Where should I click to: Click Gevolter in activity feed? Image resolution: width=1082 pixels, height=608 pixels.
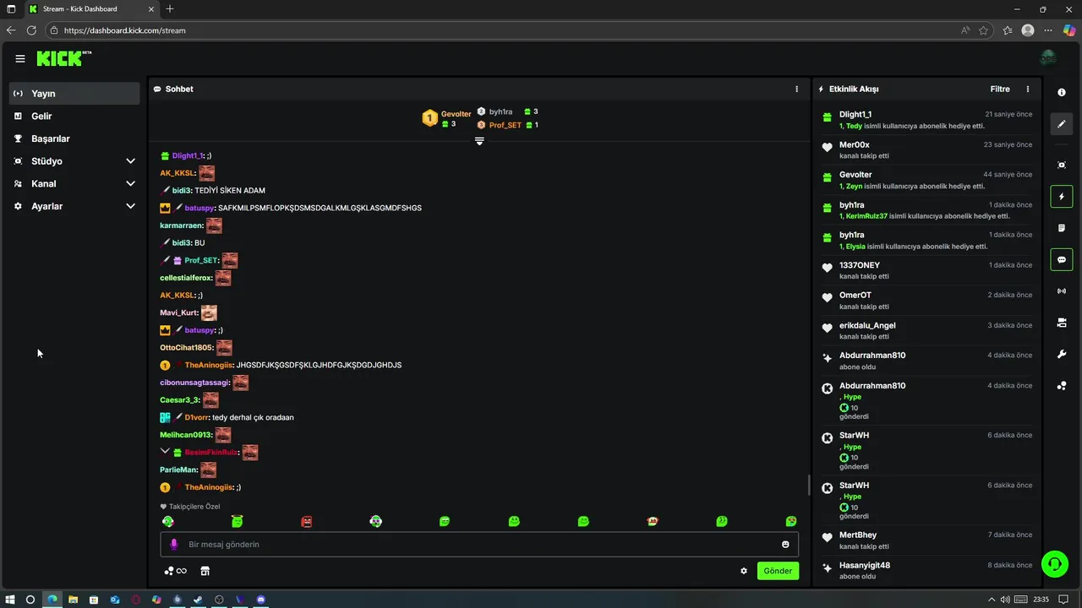click(855, 175)
